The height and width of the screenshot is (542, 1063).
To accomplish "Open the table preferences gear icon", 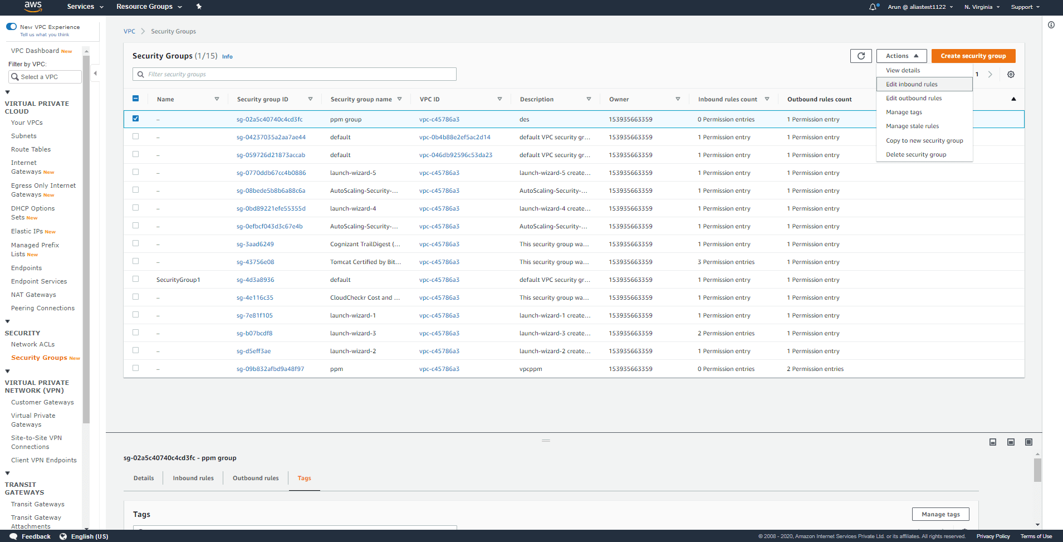I will pos(1011,74).
